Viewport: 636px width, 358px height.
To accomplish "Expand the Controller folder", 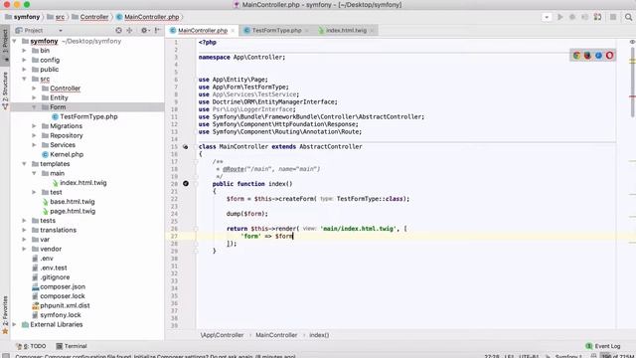I will coord(34,89).
